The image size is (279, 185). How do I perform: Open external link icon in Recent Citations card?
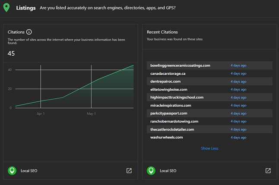[268, 171]
